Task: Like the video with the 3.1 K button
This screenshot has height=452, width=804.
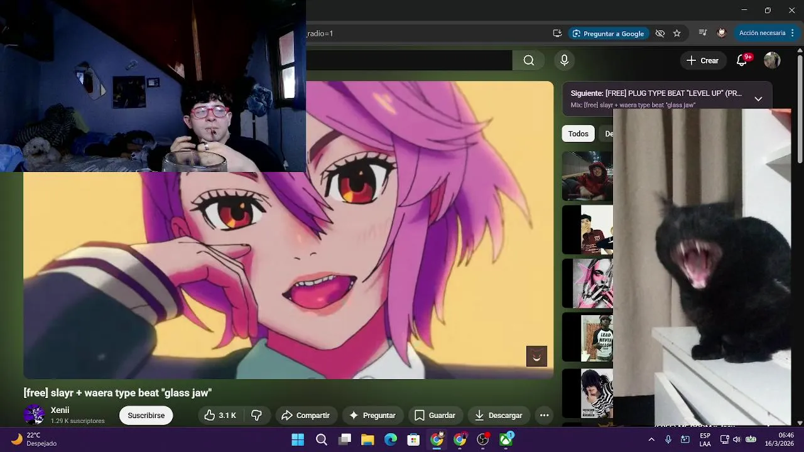Action: 220,416
